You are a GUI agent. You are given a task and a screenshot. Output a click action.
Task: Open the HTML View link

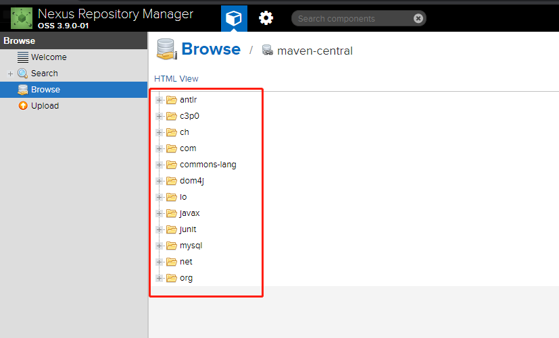tap(176, 79)
